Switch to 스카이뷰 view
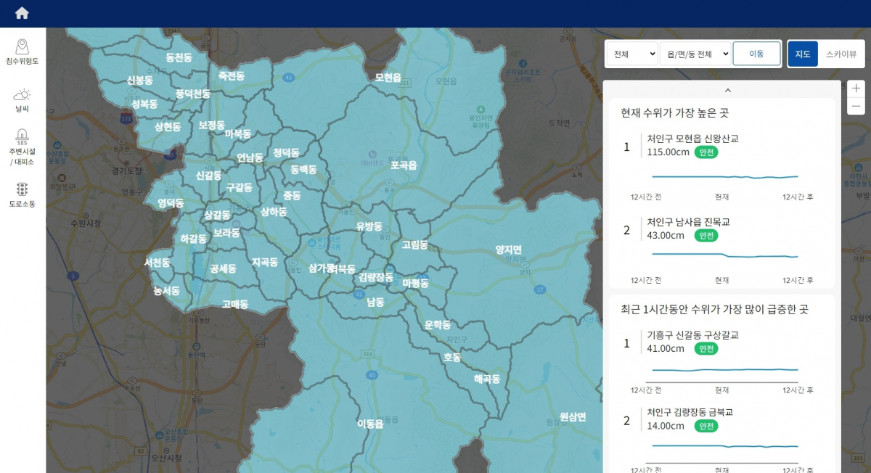 [842, 53]
